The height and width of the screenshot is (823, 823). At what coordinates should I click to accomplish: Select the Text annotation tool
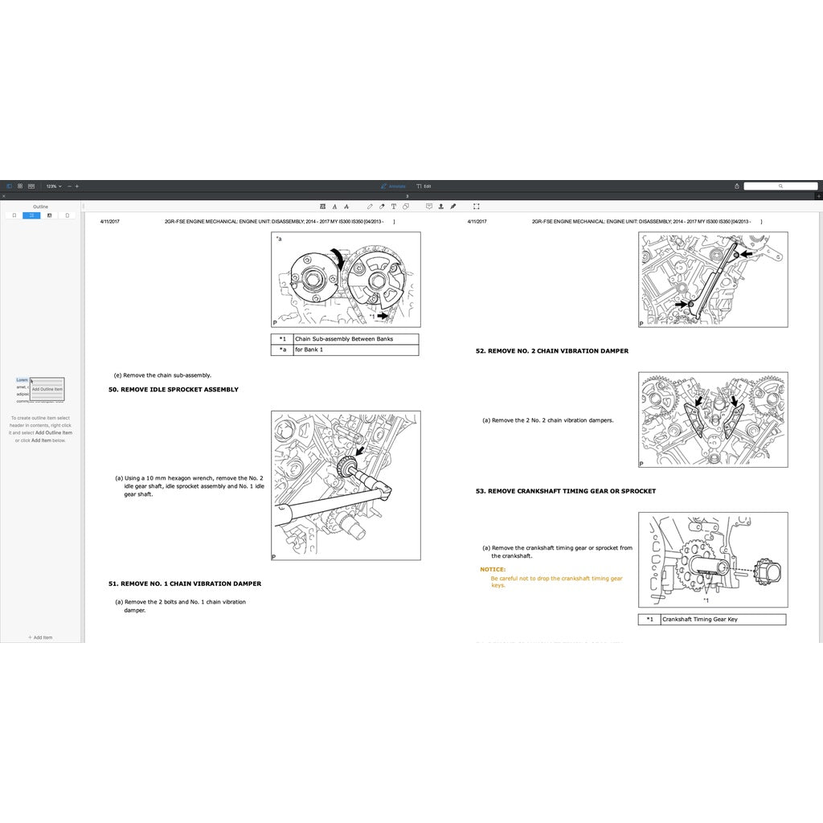pos(394,206)
